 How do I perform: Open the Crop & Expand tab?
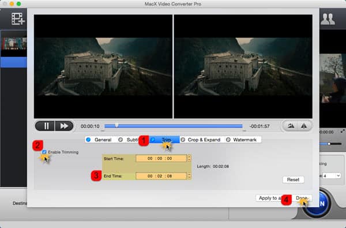tap(201, 140)
